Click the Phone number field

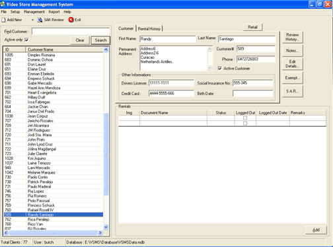coord(256,59)
